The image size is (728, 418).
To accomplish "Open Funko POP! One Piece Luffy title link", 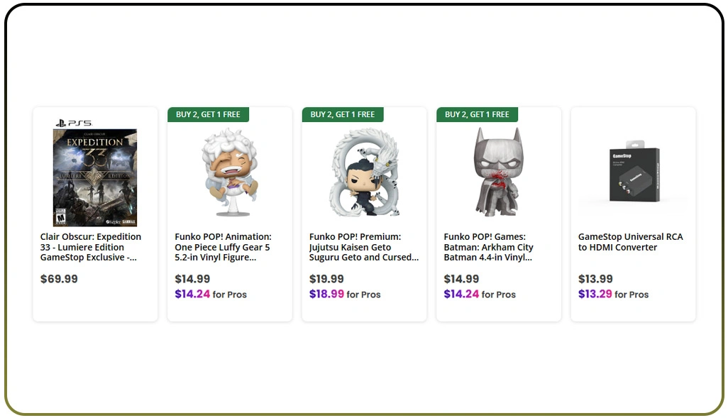I will coord(223,247).
